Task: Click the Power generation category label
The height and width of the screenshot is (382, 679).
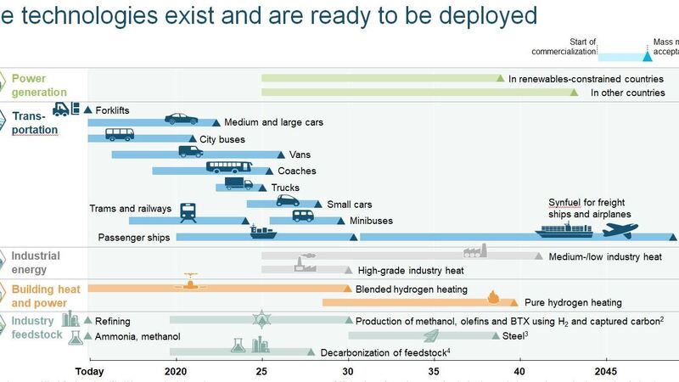Action: [39, 86]
